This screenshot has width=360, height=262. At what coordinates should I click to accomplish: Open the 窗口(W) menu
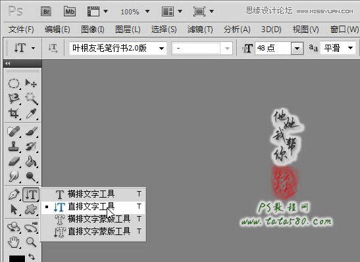point(344,30)
